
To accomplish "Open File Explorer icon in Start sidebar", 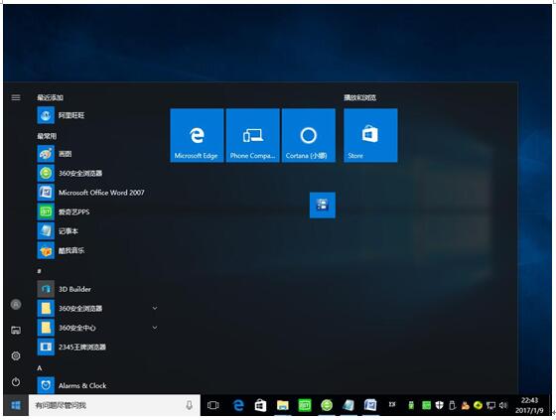I will coord(16,331).
